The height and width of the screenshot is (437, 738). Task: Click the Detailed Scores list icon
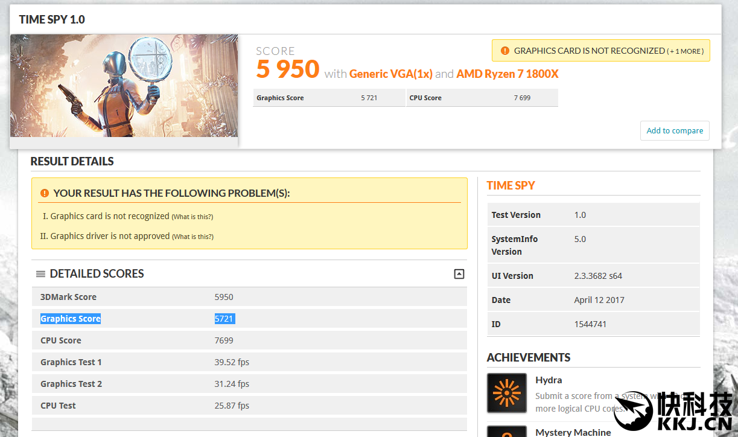[40, 274]
